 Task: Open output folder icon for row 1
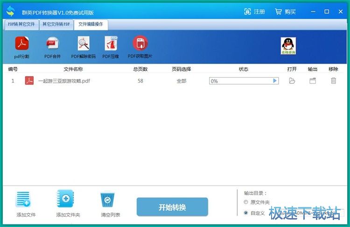coord(313,81)
